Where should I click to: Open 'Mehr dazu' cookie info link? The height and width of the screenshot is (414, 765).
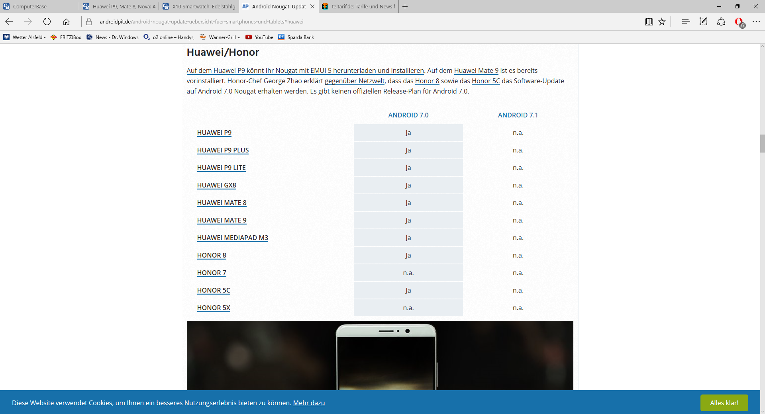(x=309, y=403)
